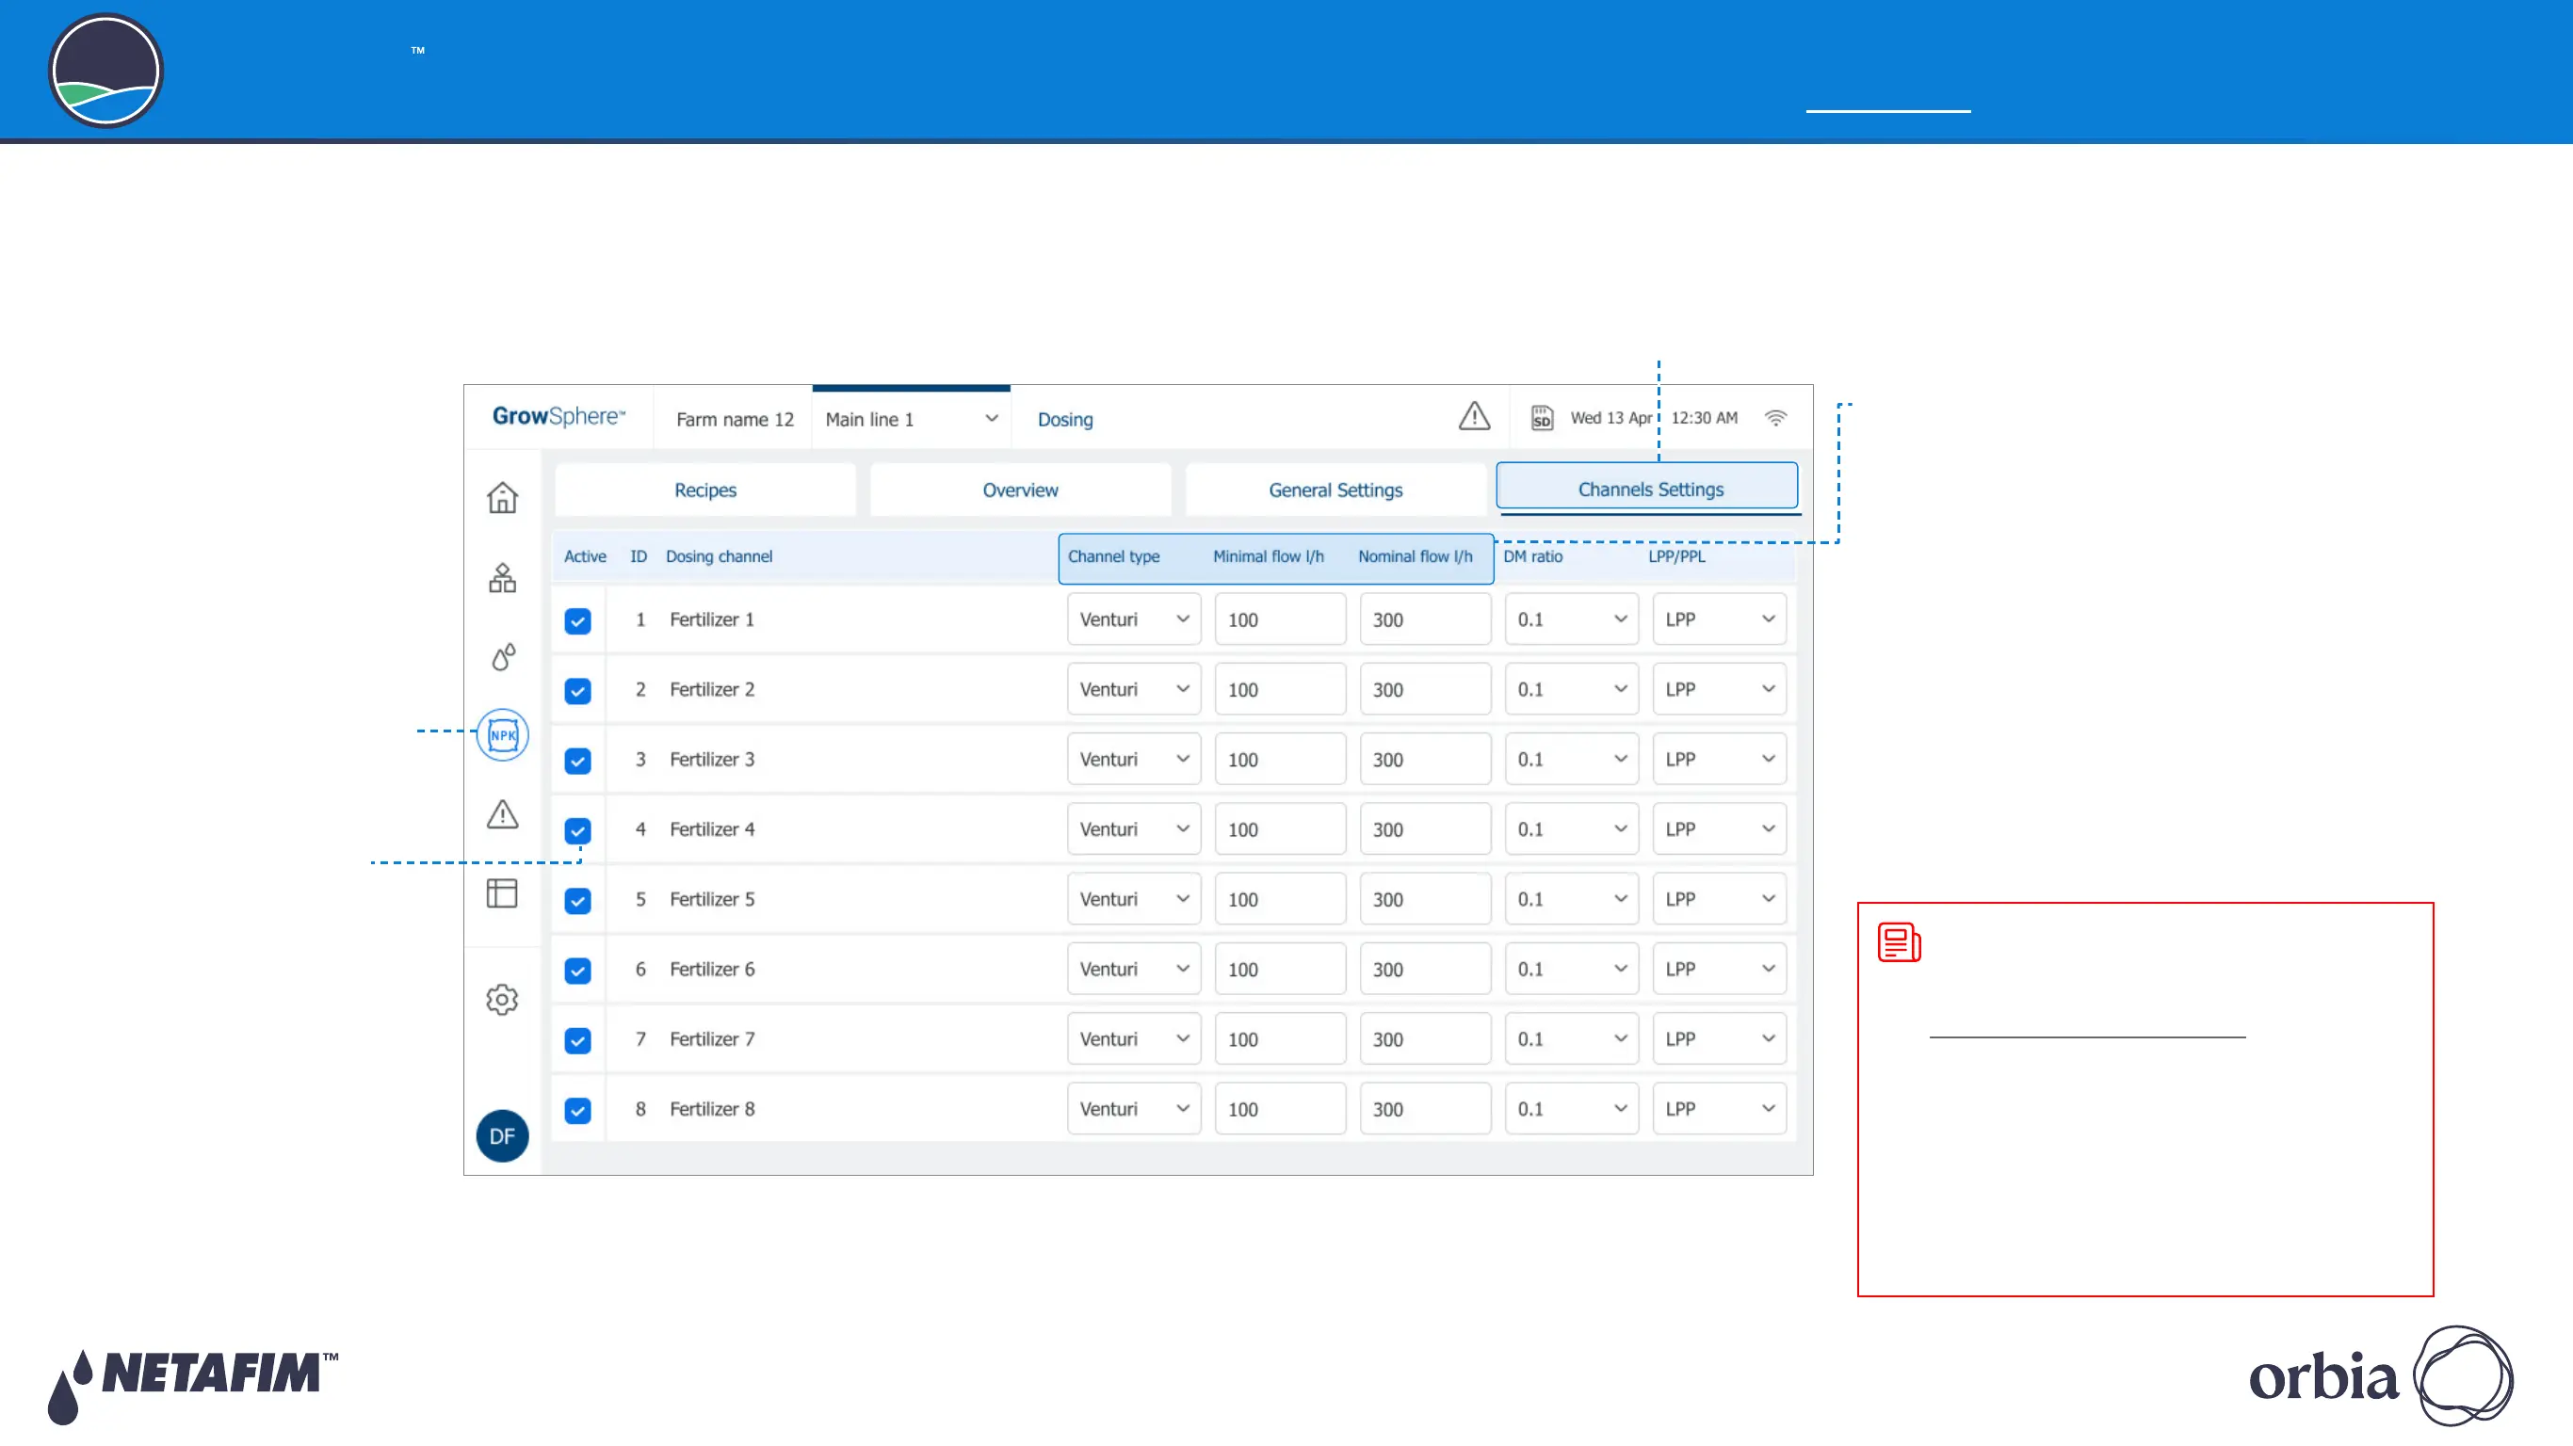Click the Fertilizer 7 channel name

tap(712, 1038)
